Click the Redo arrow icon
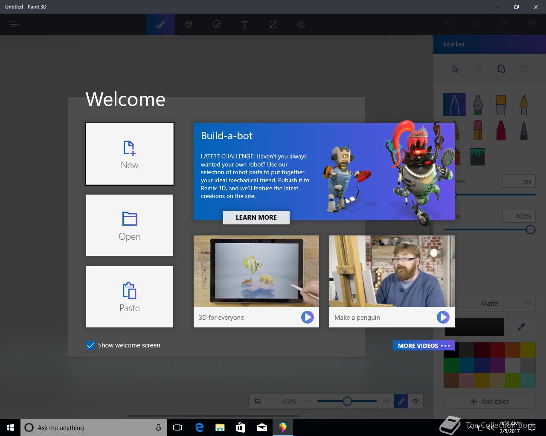Viewport: 546px width, 436px height. (504, 24)
